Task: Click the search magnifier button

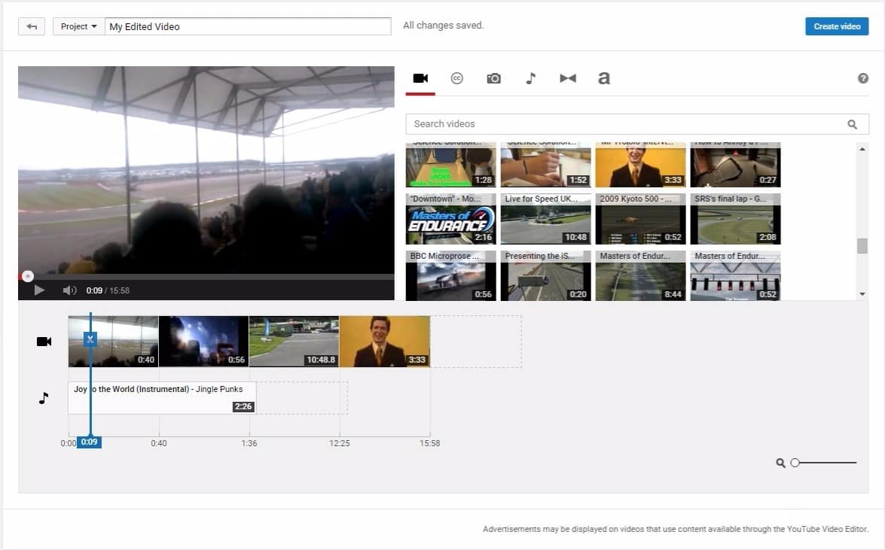Action: (852, 124)
